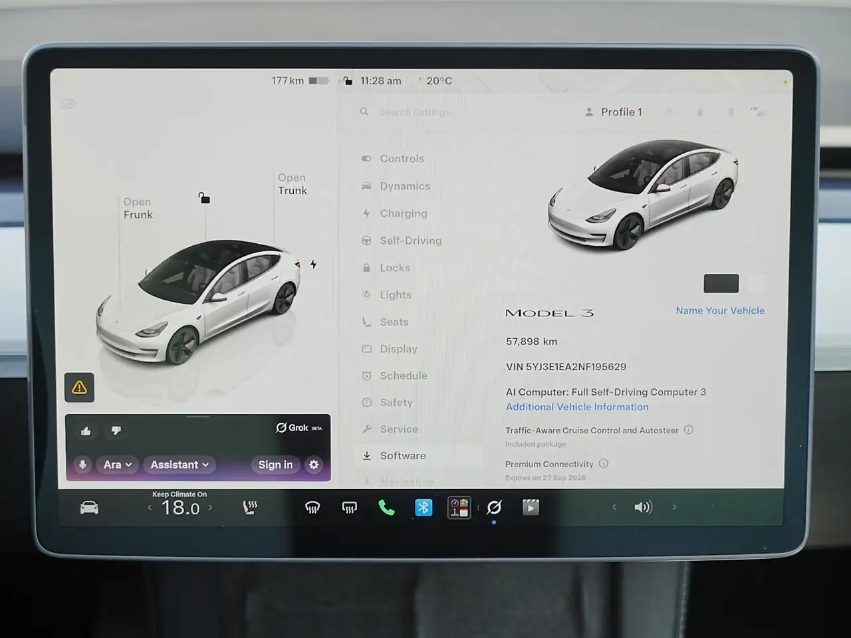Screen dimensions: 851x638
Task: Lower the volume with the left arrow
Action: [x=614, y=507]
